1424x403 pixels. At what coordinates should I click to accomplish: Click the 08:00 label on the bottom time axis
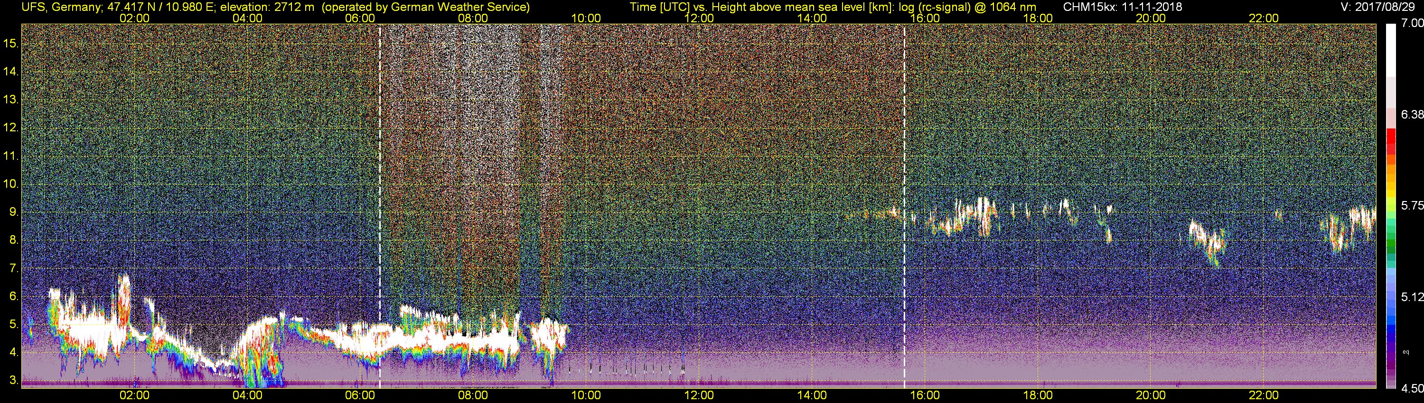473,395
